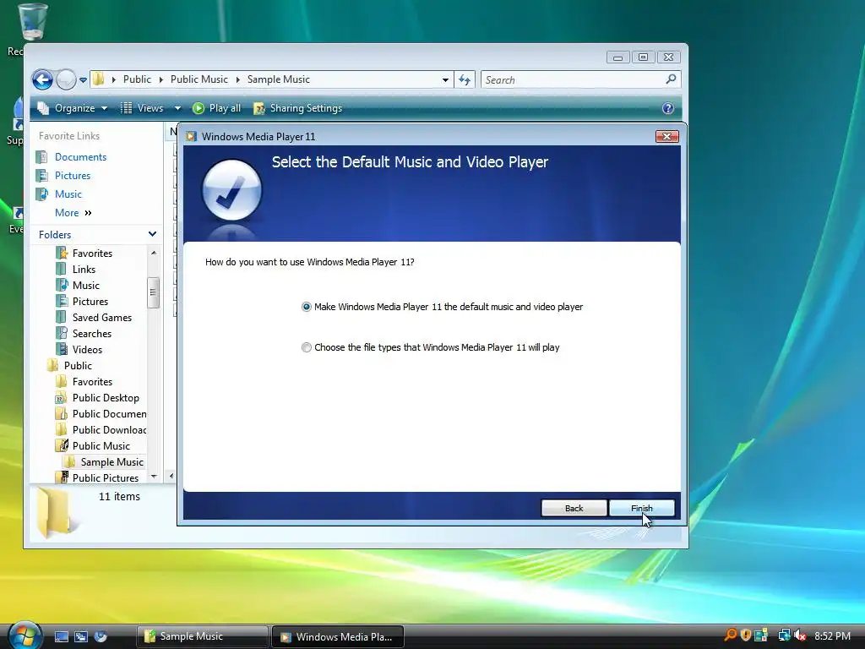Select Searches folder in tree
865x649 pixels.
[91, 333]
